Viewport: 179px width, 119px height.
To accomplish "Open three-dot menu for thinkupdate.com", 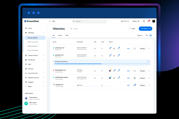I will [149, 71].
